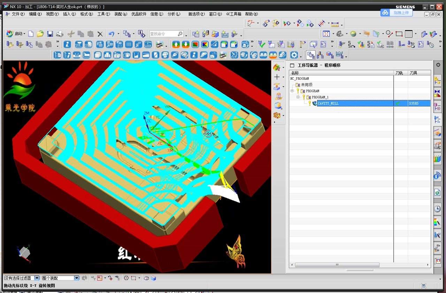The height and width of the screenshot is (293, 446).
Task: Click the green rendering-style sphere icon
Action: pyautogui.click(x=353, y=34)
